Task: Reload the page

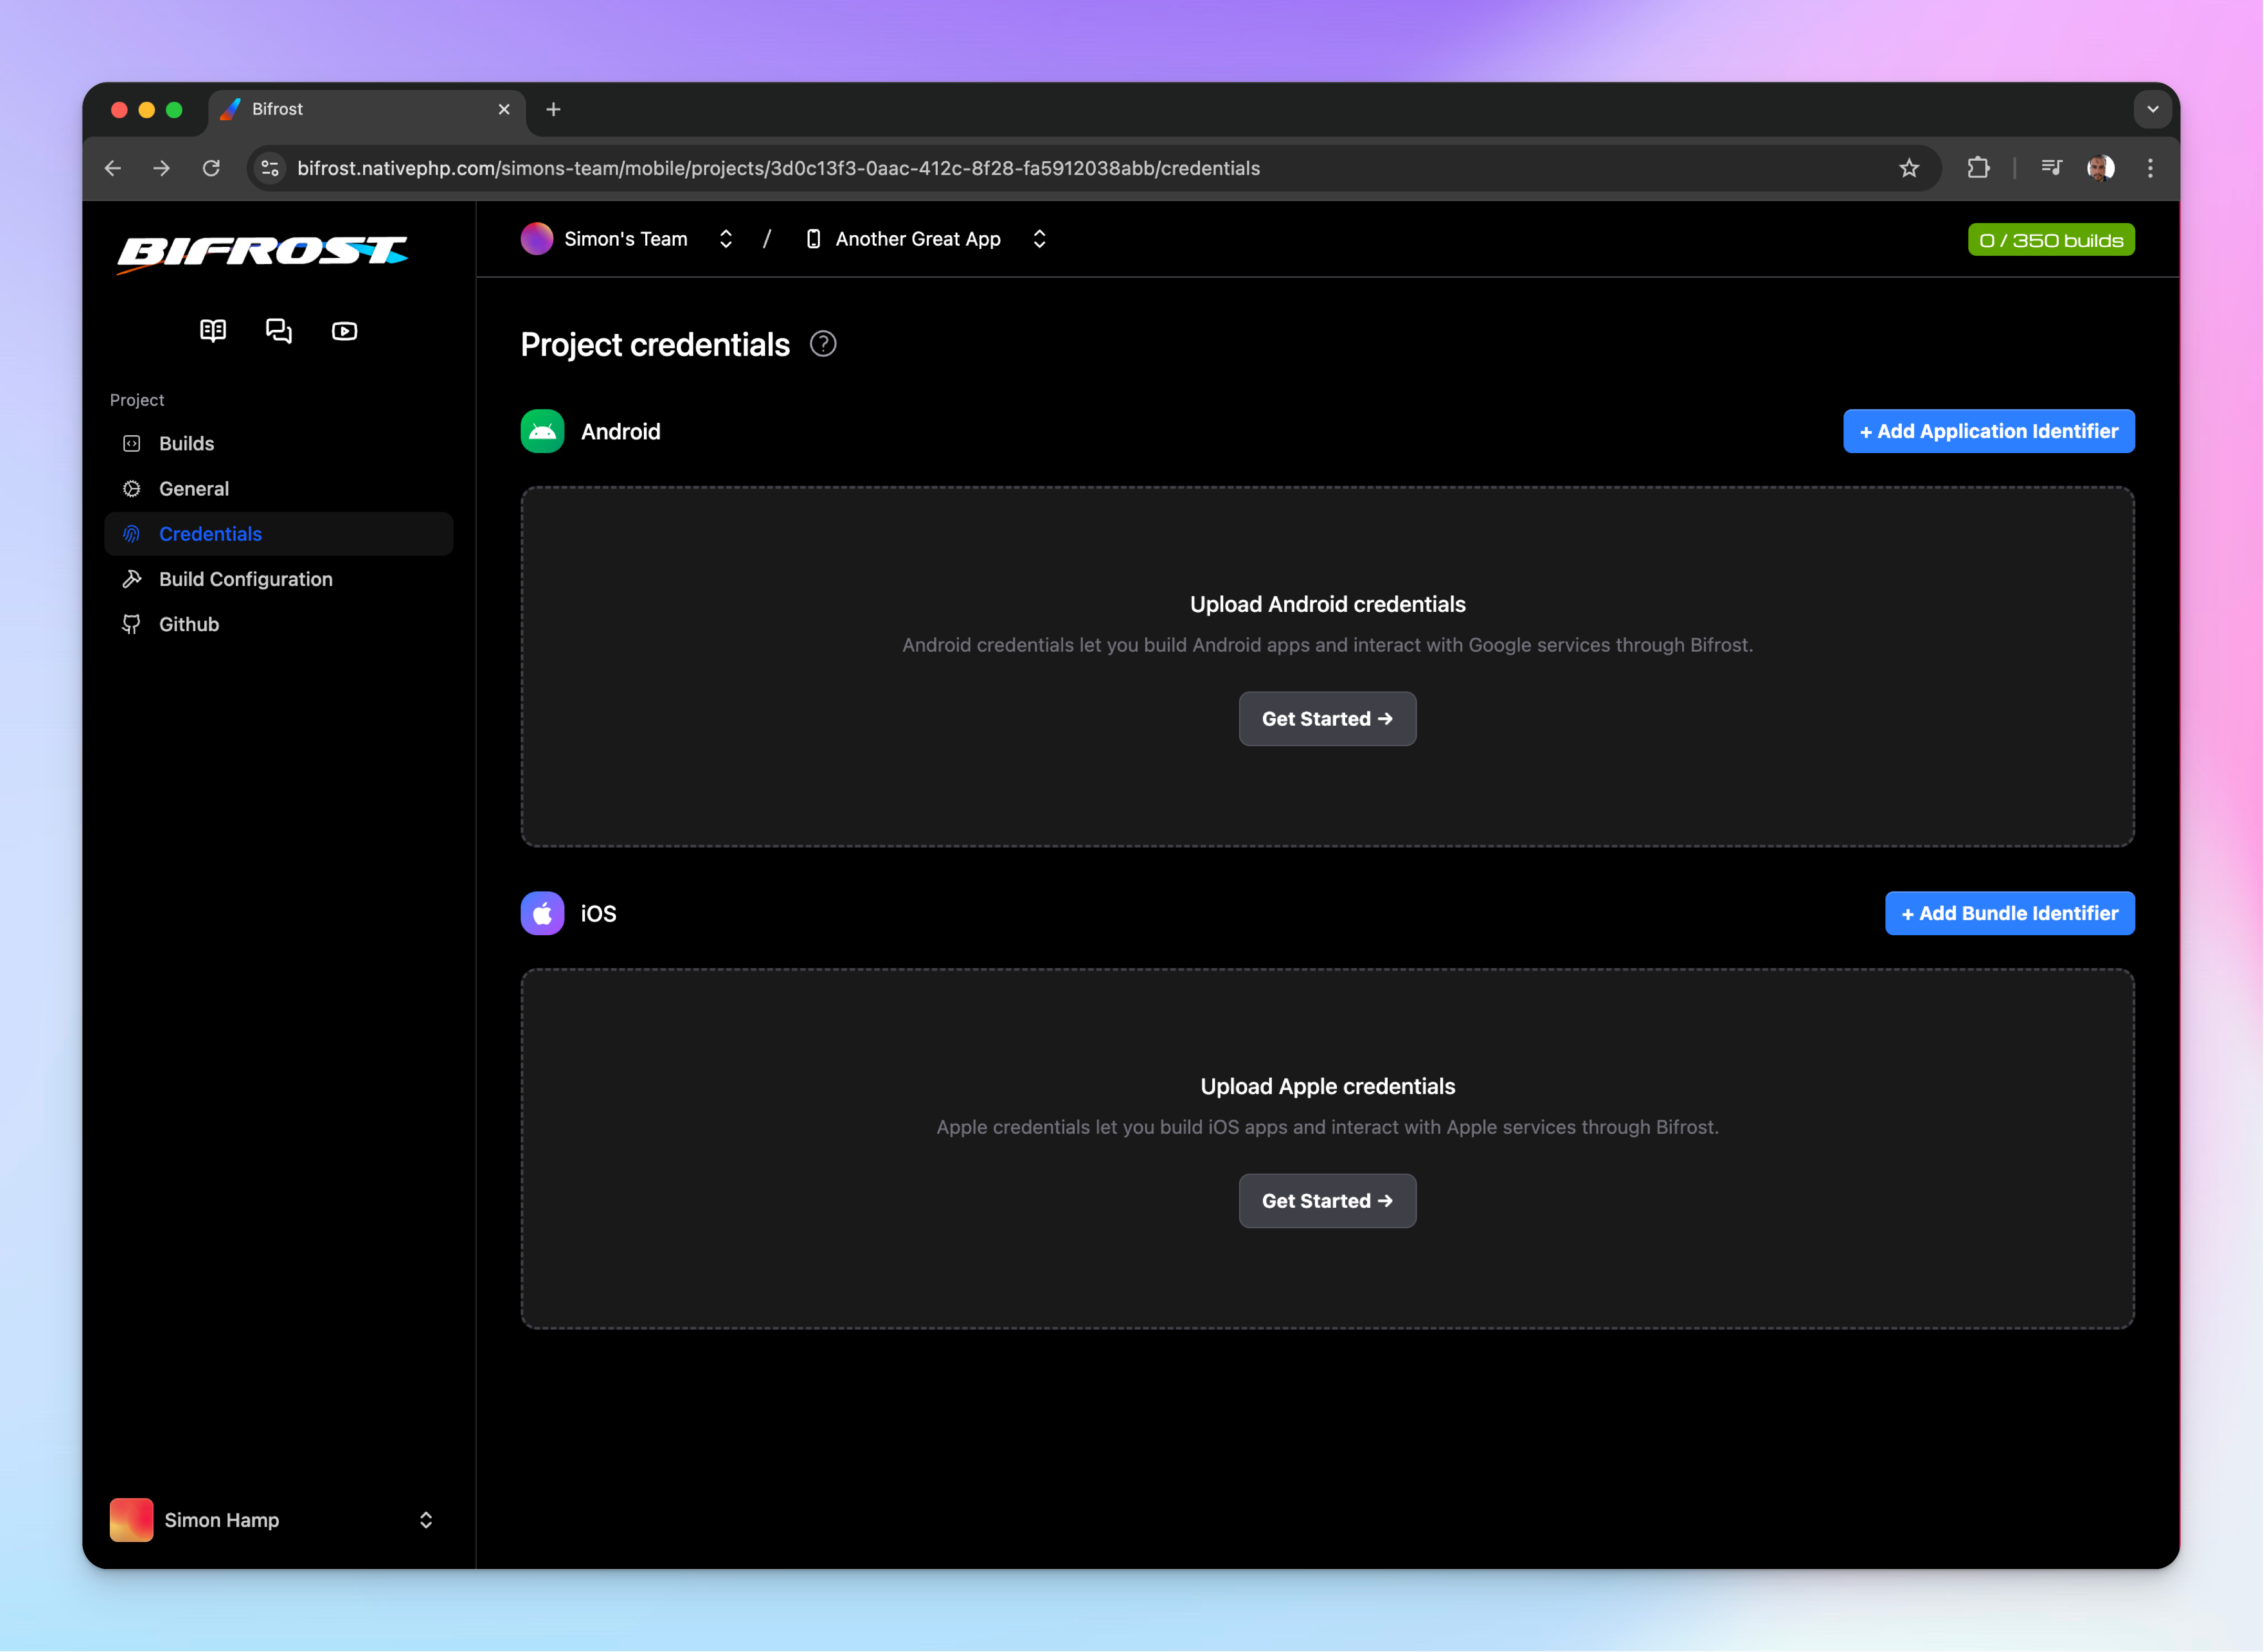Action: (x=211, y=168)
